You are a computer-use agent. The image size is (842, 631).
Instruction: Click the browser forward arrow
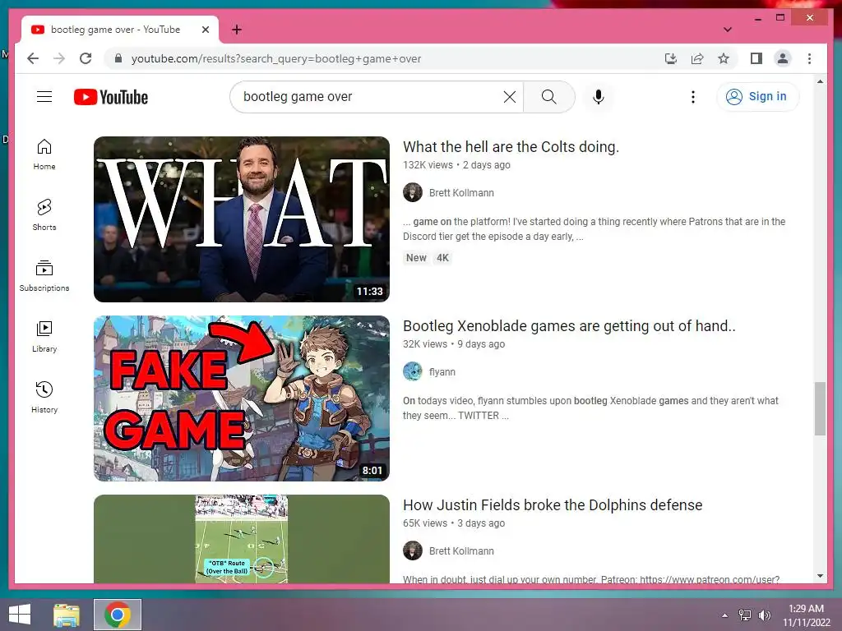(x=59, y=58)
